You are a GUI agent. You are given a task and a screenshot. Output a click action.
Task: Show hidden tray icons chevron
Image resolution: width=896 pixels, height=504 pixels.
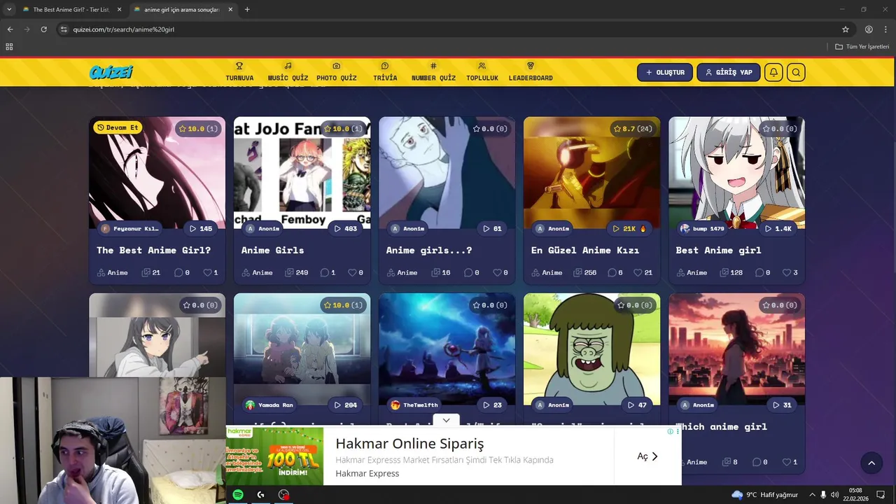(x=811, y=495)
